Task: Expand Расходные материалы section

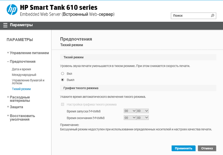Action: pyautogui.click(x=20, y=99)
